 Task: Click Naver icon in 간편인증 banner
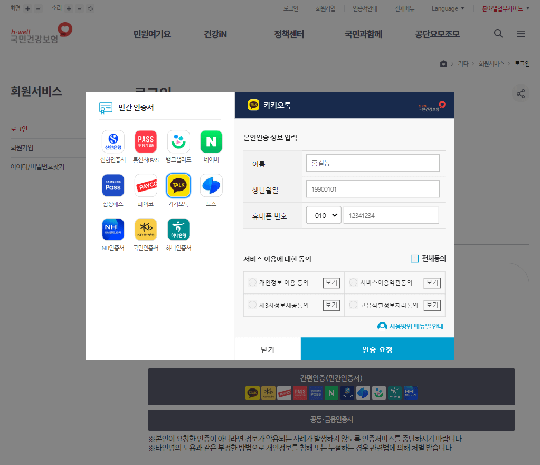click(331, 393)
